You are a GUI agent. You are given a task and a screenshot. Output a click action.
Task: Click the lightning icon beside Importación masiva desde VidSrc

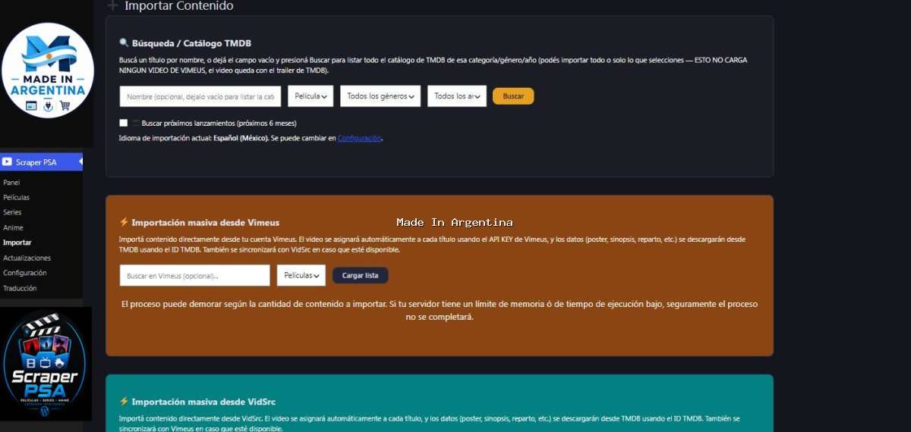point(124,401)
